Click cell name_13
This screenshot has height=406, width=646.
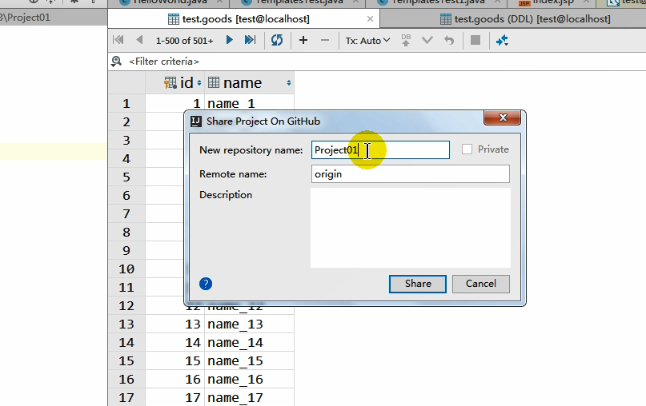click(x=249, y=324)
